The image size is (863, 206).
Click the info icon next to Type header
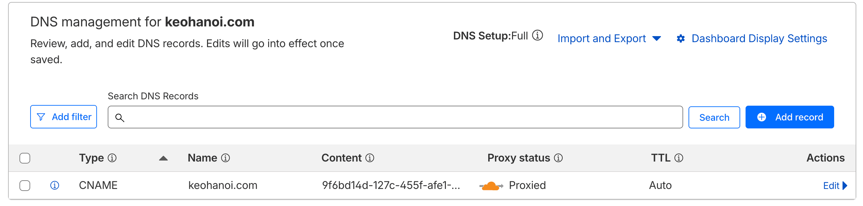coord(112,158)
